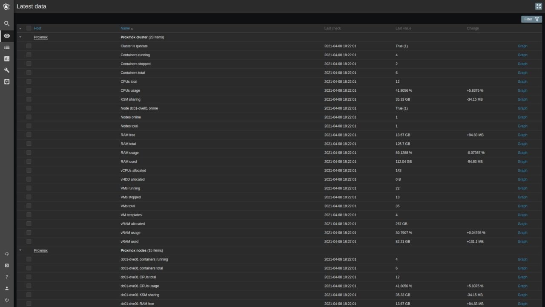Open Inventory via the list icon
Screen dimensions: 545x307
click(x=6, y=47)
